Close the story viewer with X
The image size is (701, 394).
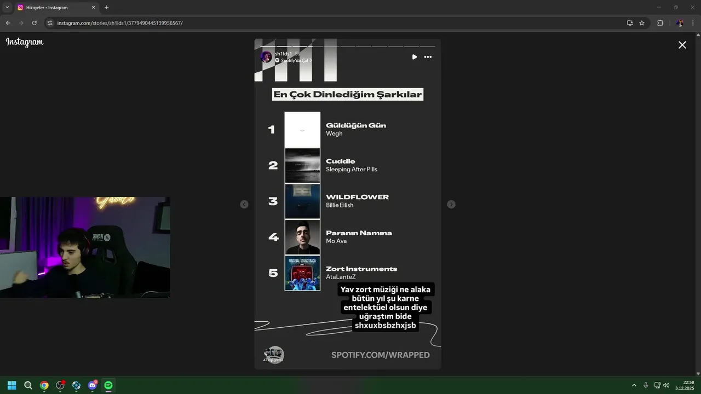pyautogui.click(x=682, y=45)
